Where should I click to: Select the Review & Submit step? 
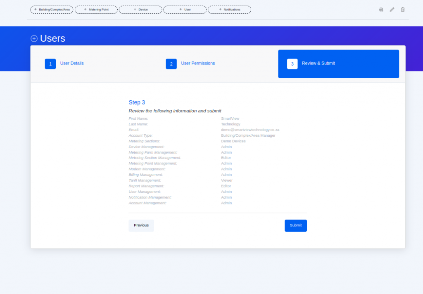click(339, 64)
